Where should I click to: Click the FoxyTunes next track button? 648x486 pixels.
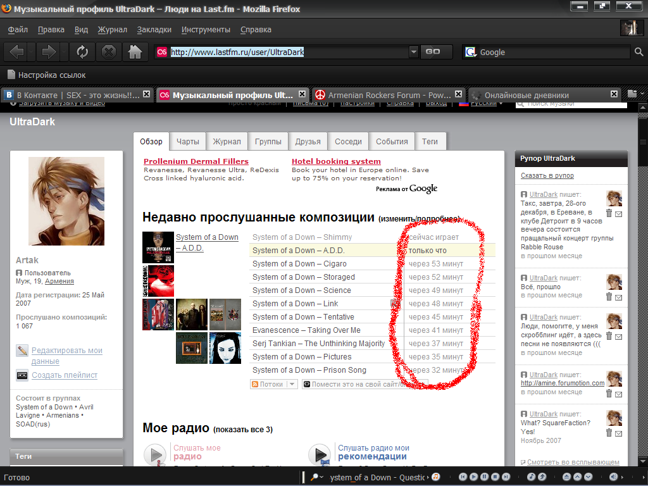[x=506, y=477]
